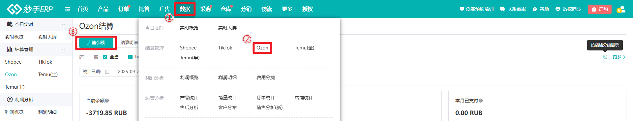Select 销量统计 in dropdown menu
Viewport: 633px width, 121px height.
pos(227,98)
